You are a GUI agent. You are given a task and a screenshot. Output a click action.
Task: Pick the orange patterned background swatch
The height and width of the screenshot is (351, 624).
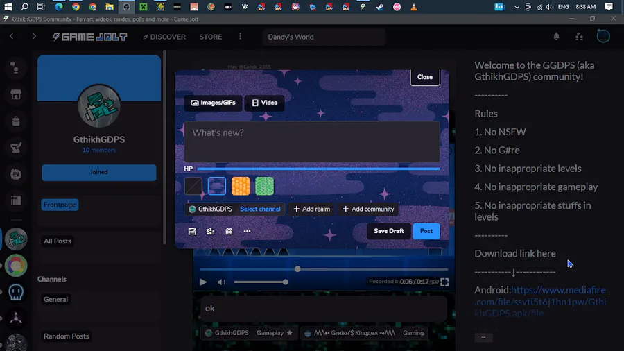tap(241, 186)
